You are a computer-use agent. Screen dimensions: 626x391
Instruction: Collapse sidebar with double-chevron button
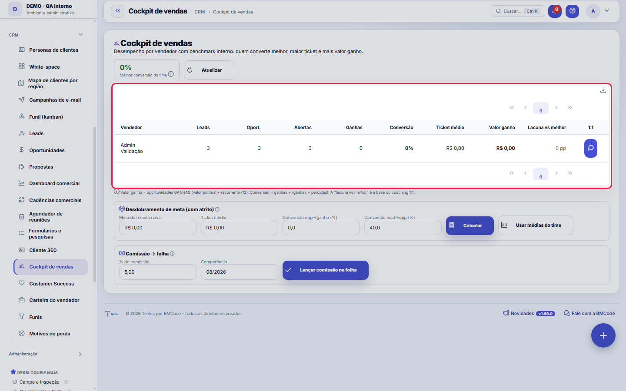tap(118, 11)
